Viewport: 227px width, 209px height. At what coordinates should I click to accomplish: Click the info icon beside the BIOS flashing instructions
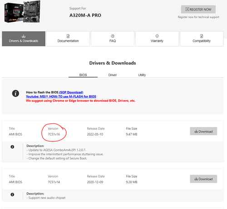(x=15, y=93)
